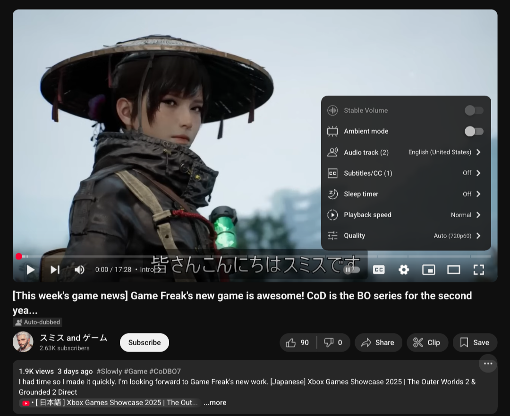Seek using the red progress bar scrubber
The image size is (510, 416).
tap(19, 256)
